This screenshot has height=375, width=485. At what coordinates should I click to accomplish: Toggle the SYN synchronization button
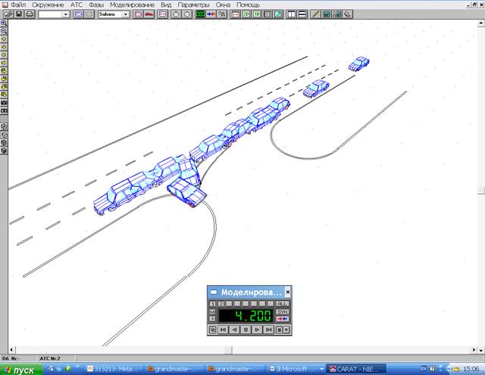tap(282, 311)
